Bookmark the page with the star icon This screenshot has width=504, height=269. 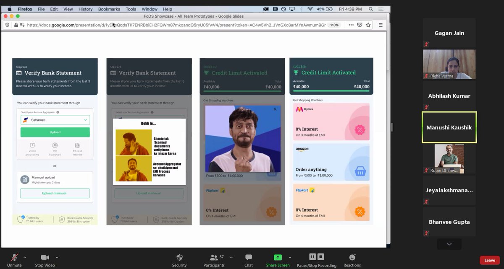(x=368, y=25)
